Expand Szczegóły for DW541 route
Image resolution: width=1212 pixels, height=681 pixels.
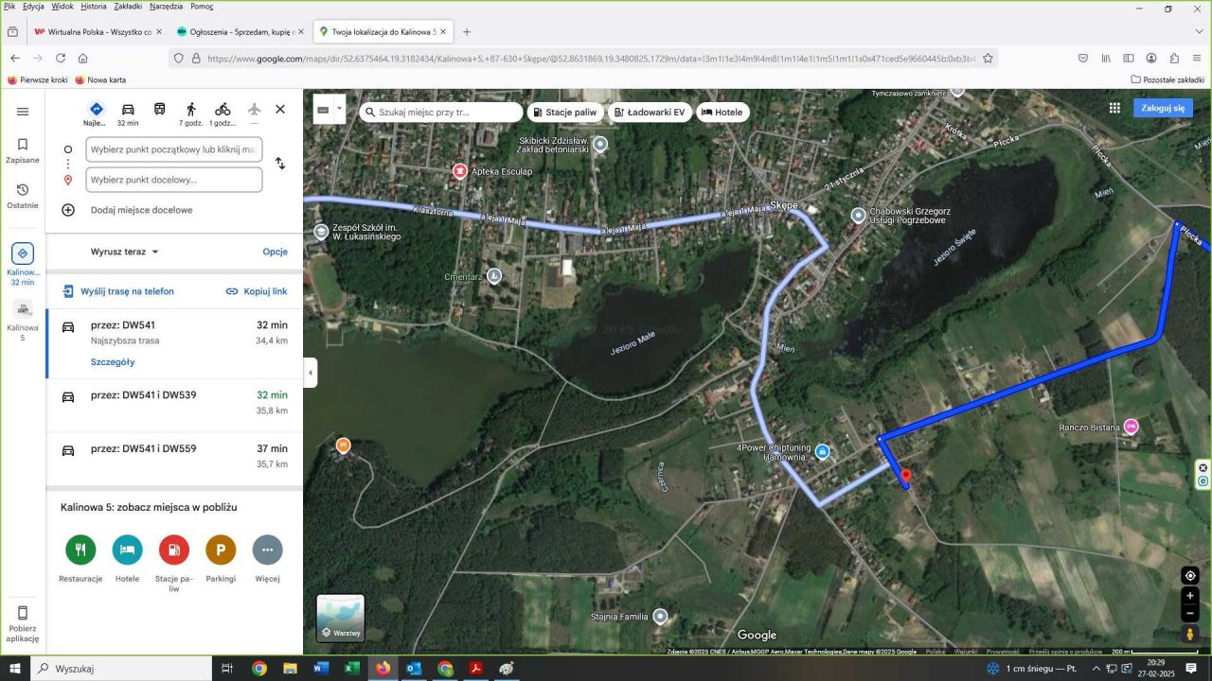click(113, 362)
